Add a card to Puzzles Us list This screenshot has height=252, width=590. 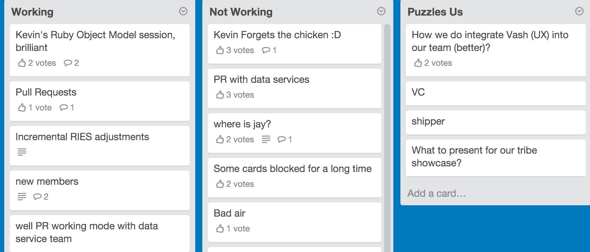coord(436,193)
